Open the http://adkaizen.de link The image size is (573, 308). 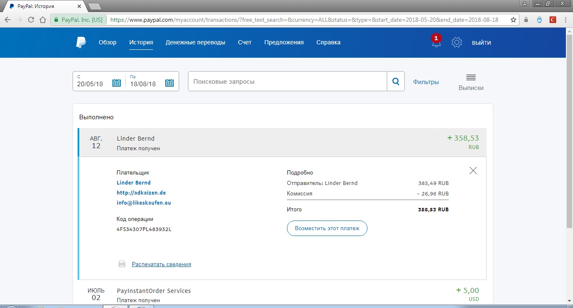coord(141,193)
